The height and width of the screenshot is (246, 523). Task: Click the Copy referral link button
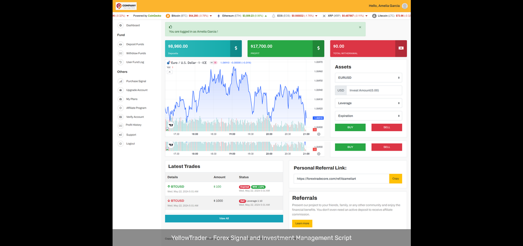point(396,179)
